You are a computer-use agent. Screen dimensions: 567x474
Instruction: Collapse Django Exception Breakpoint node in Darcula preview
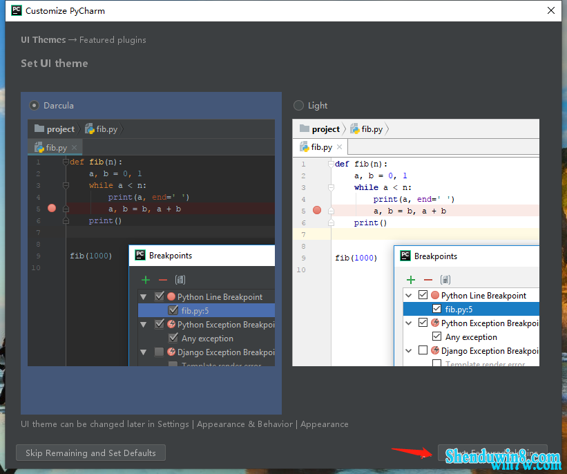point(144,352)
